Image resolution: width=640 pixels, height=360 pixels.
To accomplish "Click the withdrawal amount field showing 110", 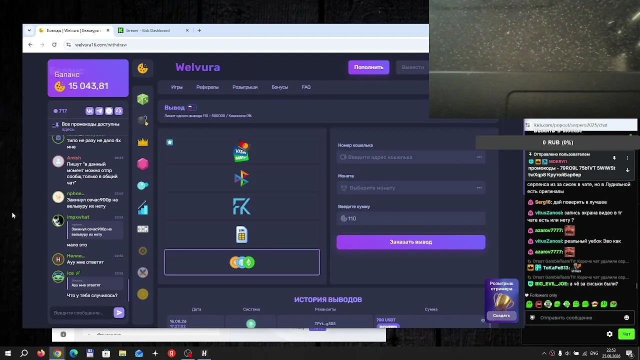I will pyautogui.click(x=411, y=218).
